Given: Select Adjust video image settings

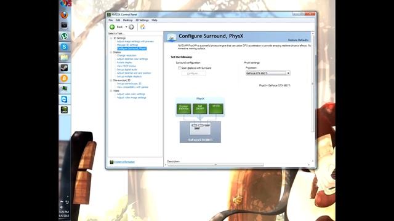Looking at the screenshot, I should tap(131, 98).
